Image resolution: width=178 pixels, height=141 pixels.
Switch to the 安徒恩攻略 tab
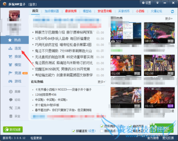click(x=105, y=11)
